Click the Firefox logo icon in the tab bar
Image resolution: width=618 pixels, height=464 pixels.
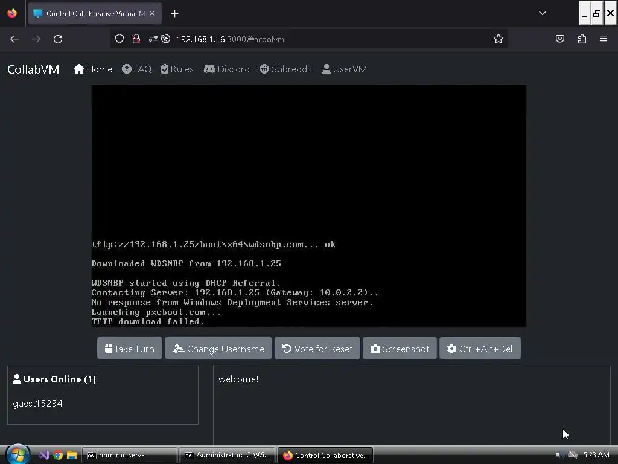(12, 13)
